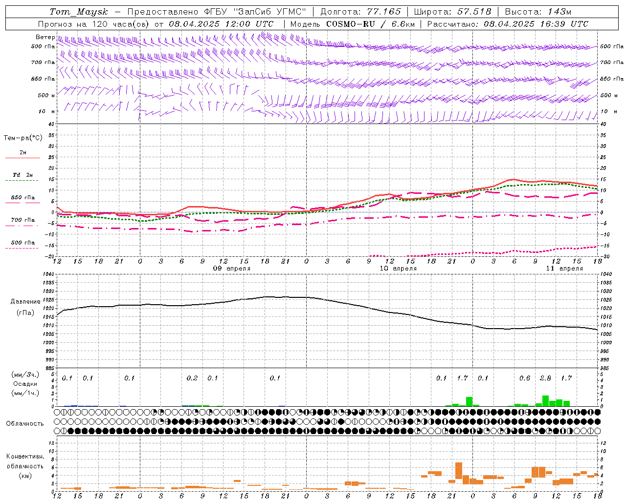Click the "(мм/3ч.)" unit label
The image size is (626, 500).
tap(25, 375)
